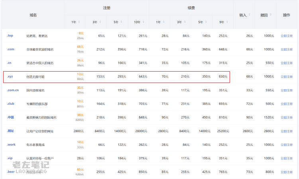
Task: Click the 域名 column header
Action: (33, 15)
